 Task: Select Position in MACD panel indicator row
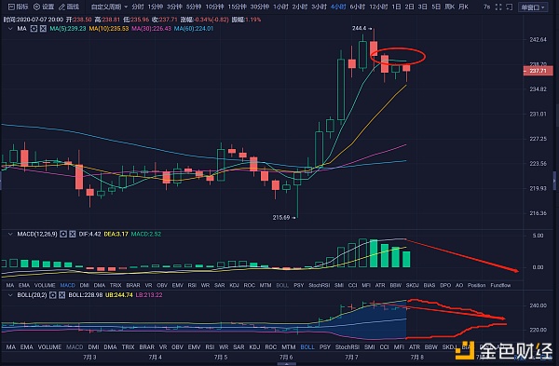click(x=477, y=286)
